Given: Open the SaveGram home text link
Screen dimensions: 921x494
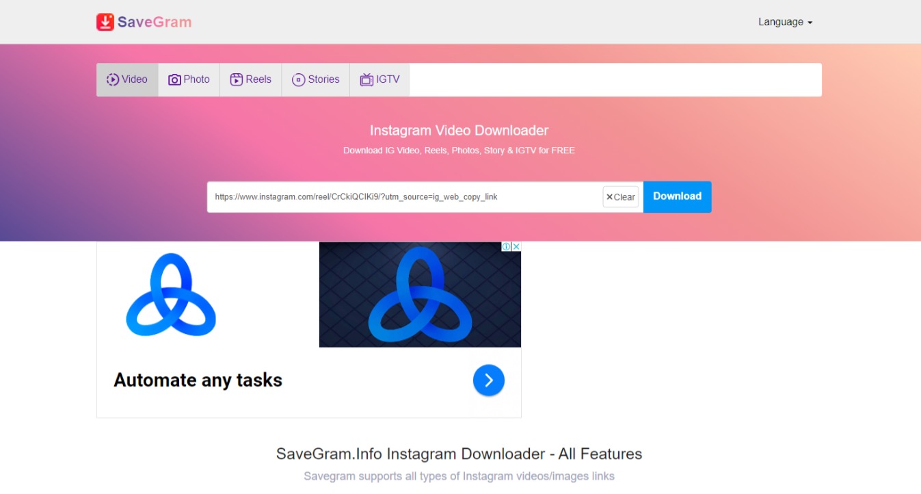Looking at the screenshot, I should pyautogui.click(x=154, y=22).
